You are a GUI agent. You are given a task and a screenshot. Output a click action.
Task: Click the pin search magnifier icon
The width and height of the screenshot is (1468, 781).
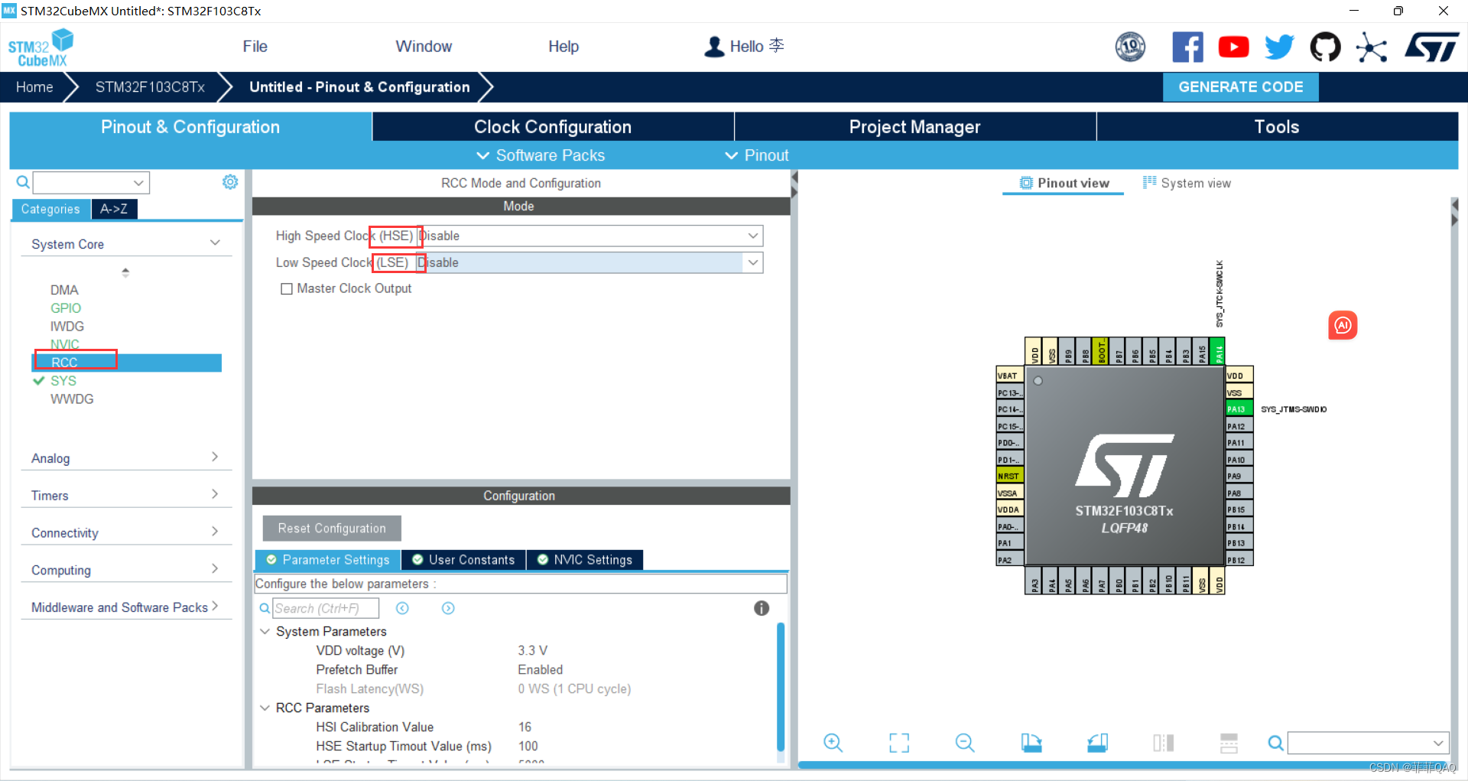pos(1275,743)
